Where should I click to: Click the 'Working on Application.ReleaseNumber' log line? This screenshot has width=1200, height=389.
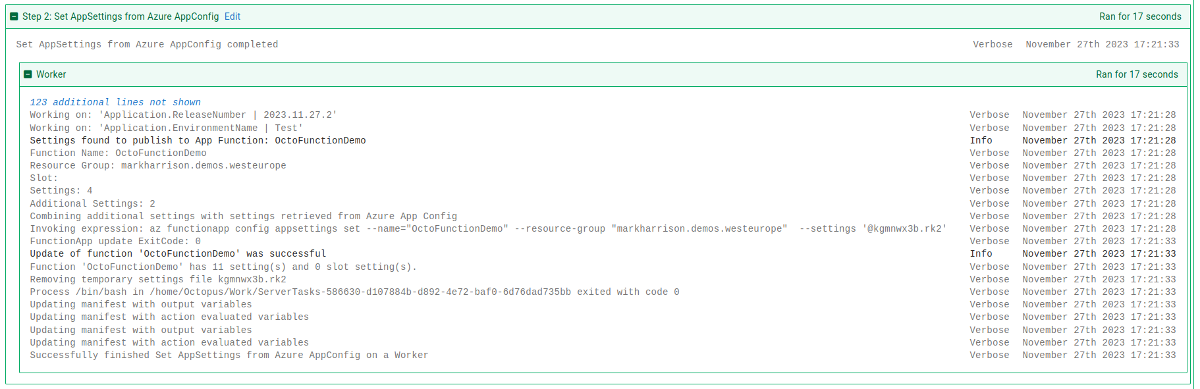tap(183, 114)
